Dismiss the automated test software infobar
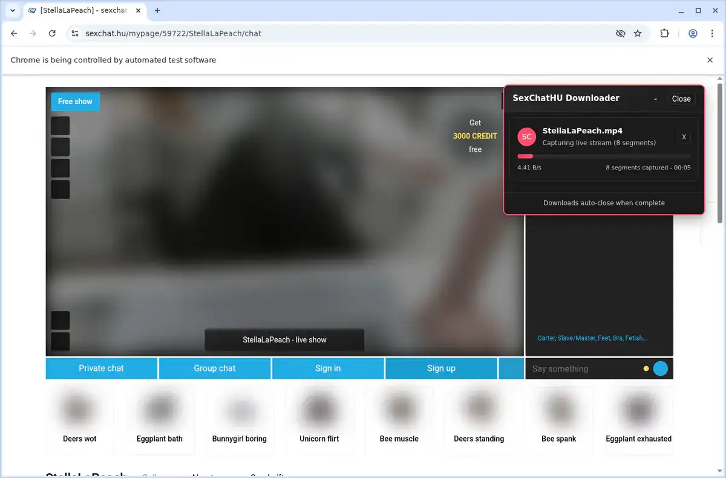 710,60
